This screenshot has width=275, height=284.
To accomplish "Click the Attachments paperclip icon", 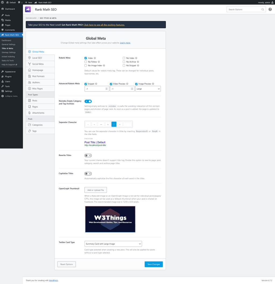I will (29, 113).
